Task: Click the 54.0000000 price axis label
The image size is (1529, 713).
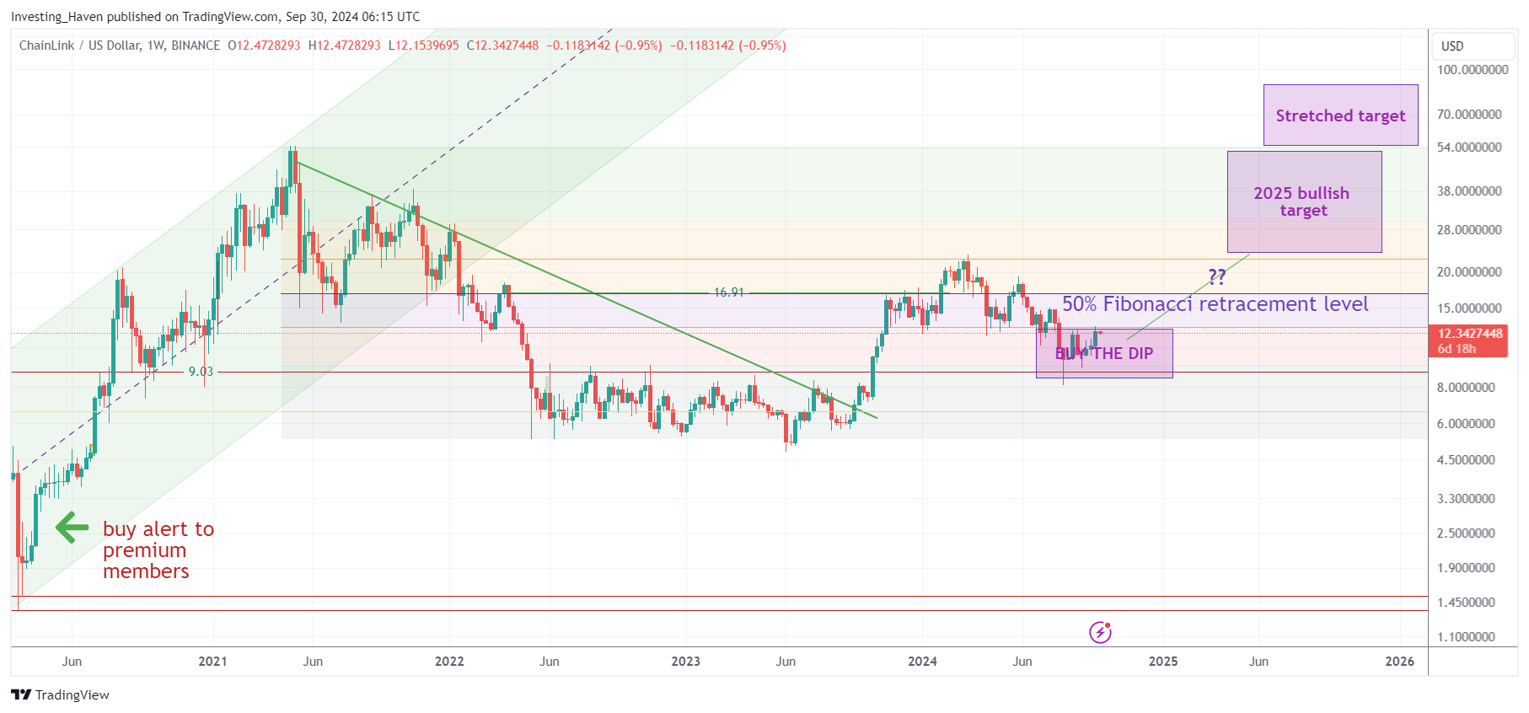Action: tap(1469, 147)
